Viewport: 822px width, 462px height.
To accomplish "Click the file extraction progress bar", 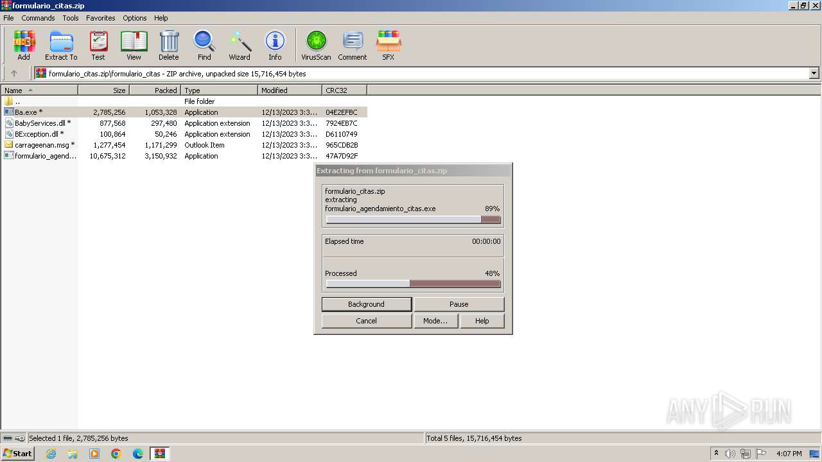I will 414,219.
